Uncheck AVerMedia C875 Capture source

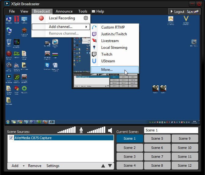tap(11, 138)
